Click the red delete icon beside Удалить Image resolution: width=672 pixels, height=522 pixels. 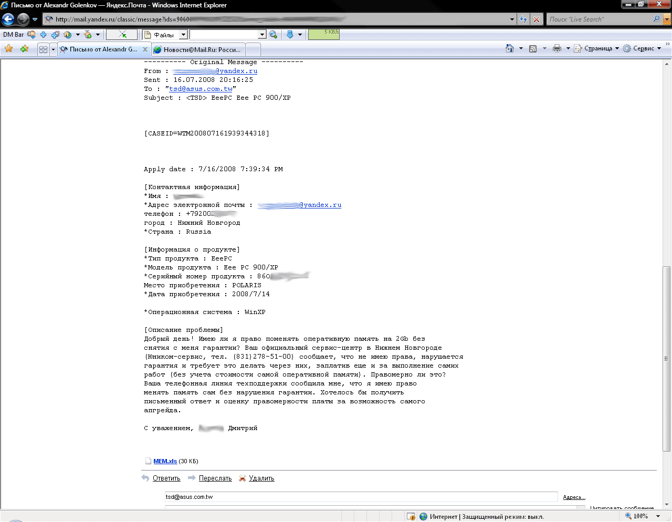(242, 478)
